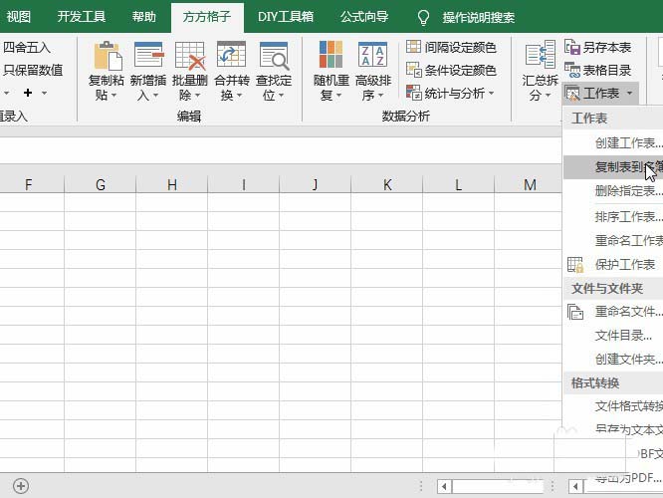Select column I header
Viewport: 663px width, 498px height.
244,184
